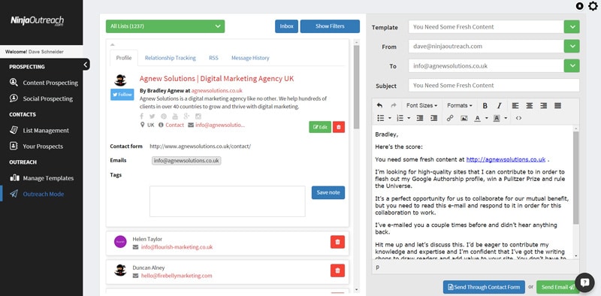Collapse the left sidebar with the arrow
Screen dimensions: 601x296
[x=86, y=65]
